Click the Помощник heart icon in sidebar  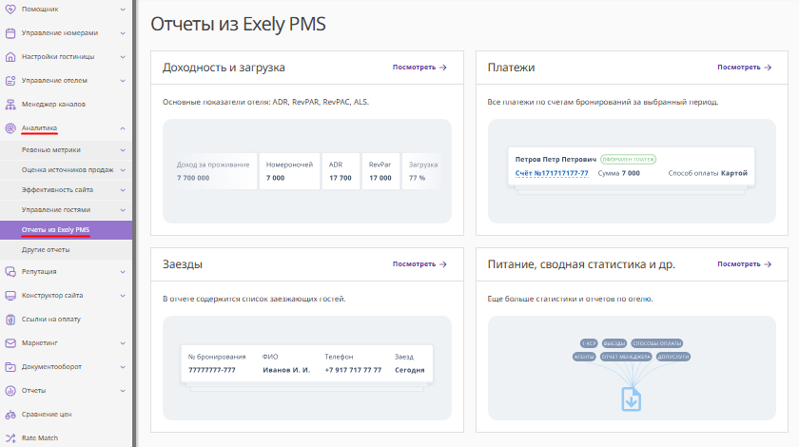click(x=10, y=10)
